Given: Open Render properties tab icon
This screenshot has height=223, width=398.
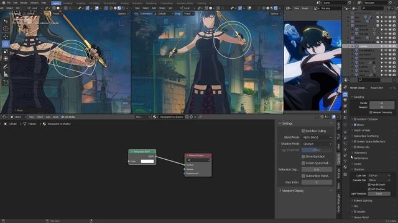Looking at the screenshot, I should 345,94.
